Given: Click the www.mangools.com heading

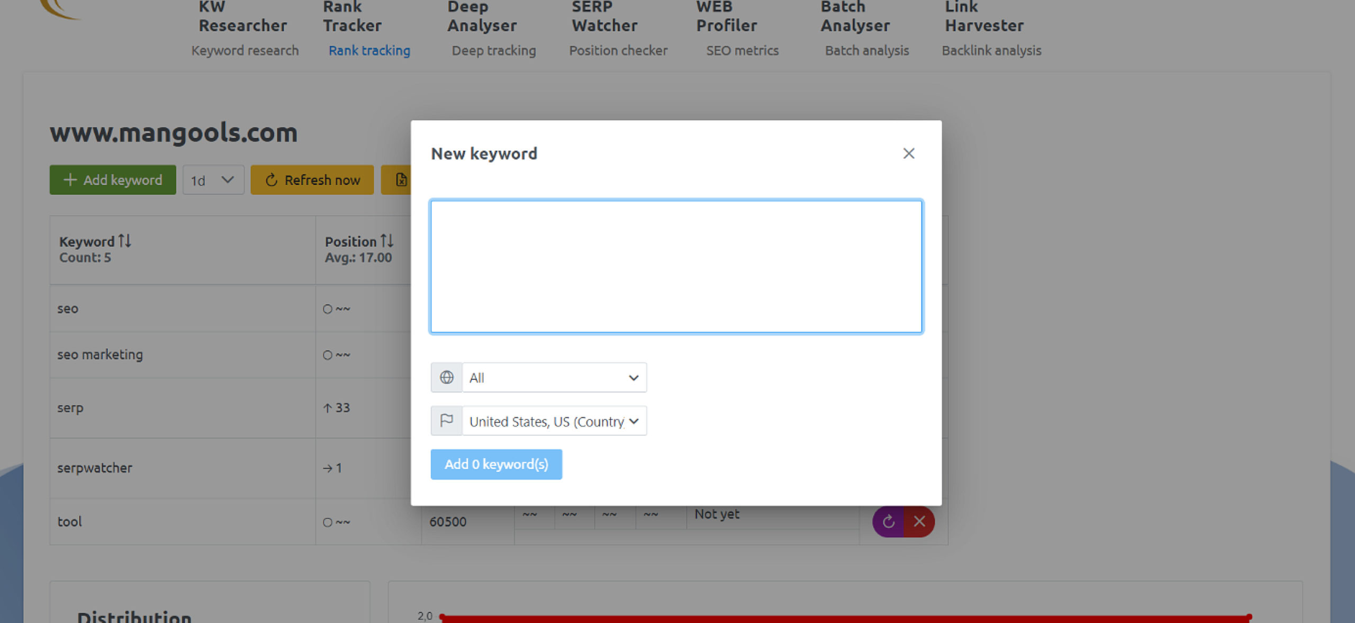Looking at the screenshot, I should click(174, 132).
